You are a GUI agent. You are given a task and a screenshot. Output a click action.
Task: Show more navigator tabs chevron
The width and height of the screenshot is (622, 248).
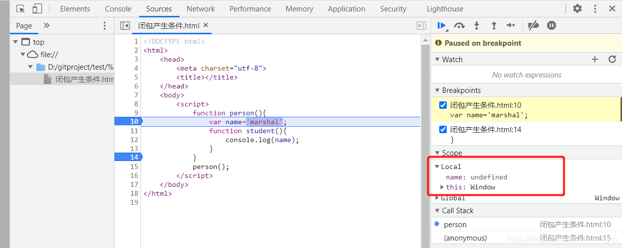click(47, 25)
